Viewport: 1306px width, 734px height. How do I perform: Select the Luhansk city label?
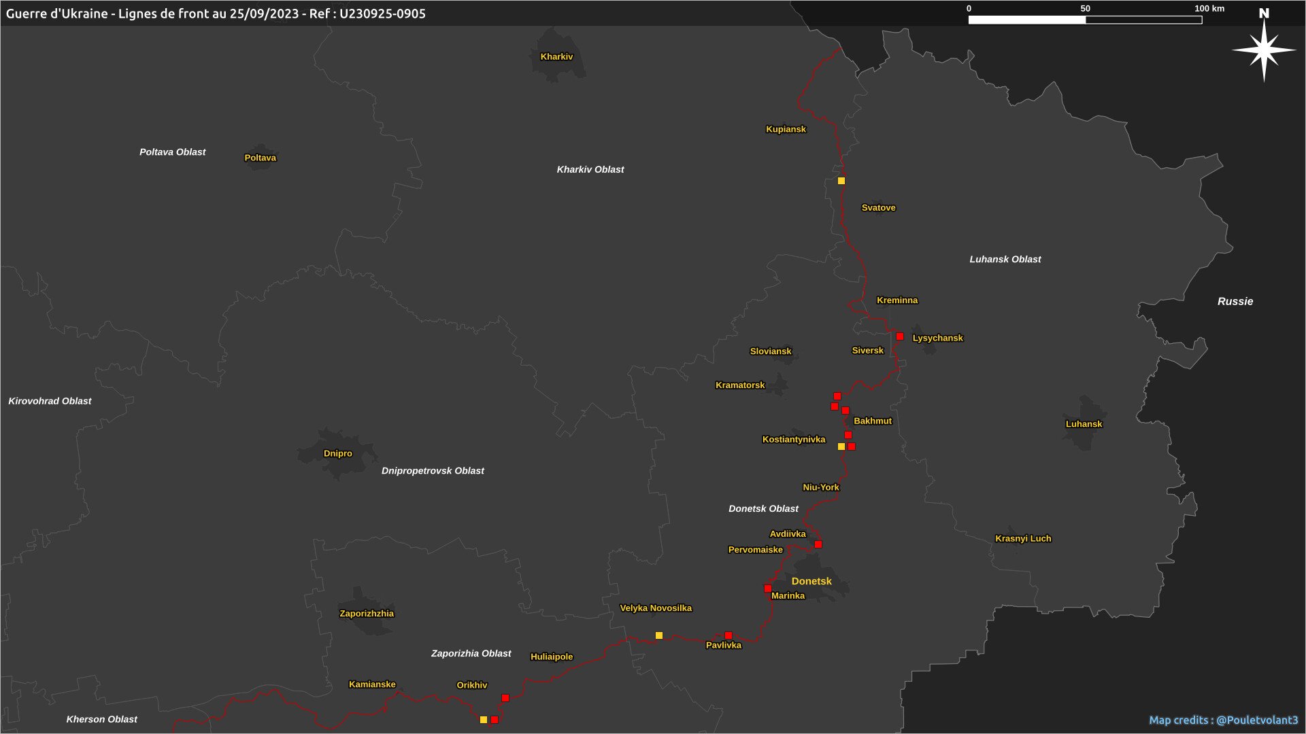point(1084,423)
